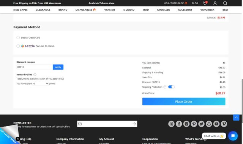Open the BRAND menu

[63, 9]
